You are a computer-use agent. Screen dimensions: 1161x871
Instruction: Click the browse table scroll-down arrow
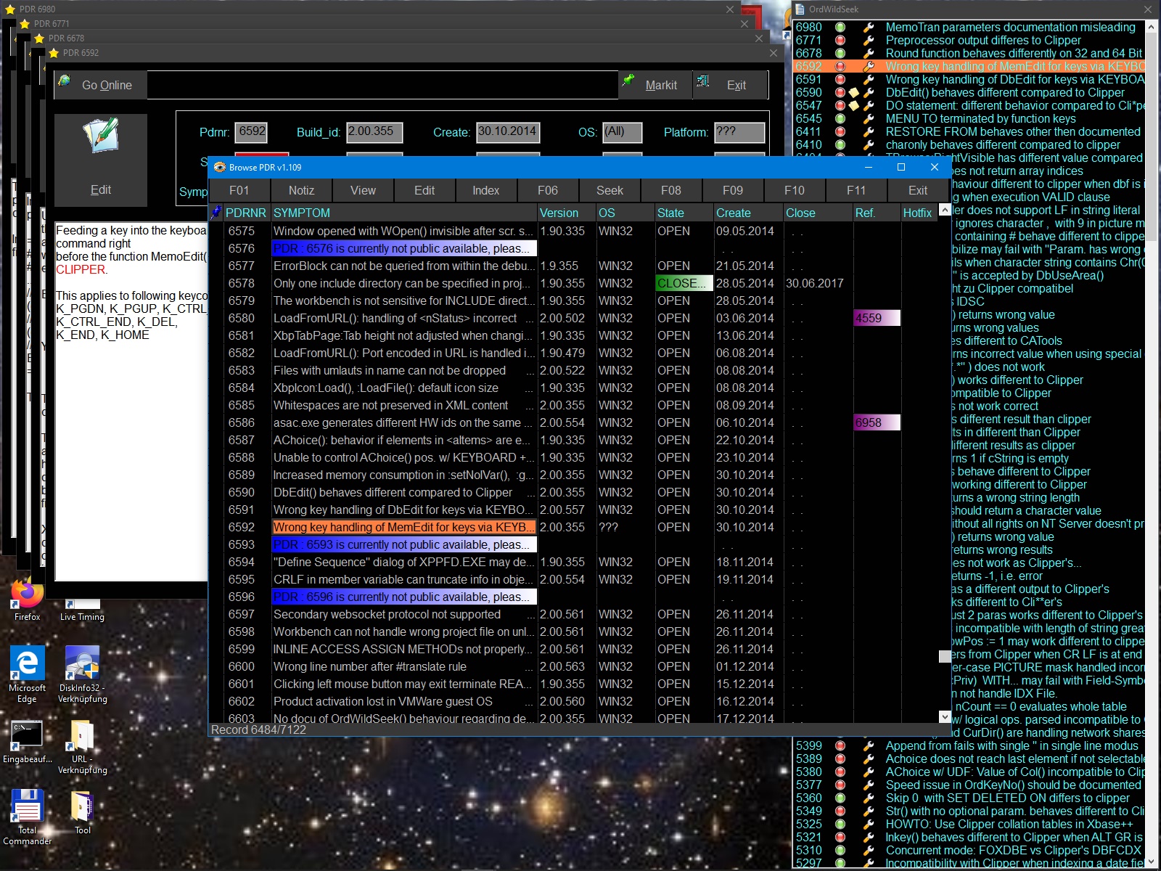pos(945,716)
